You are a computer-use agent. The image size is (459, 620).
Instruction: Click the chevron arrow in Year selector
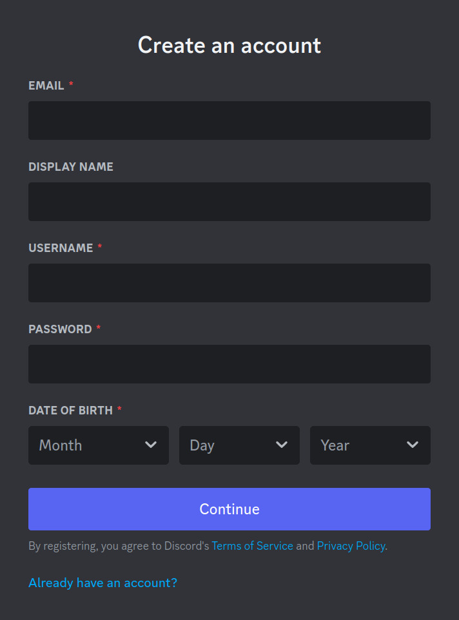coord(413,445)
